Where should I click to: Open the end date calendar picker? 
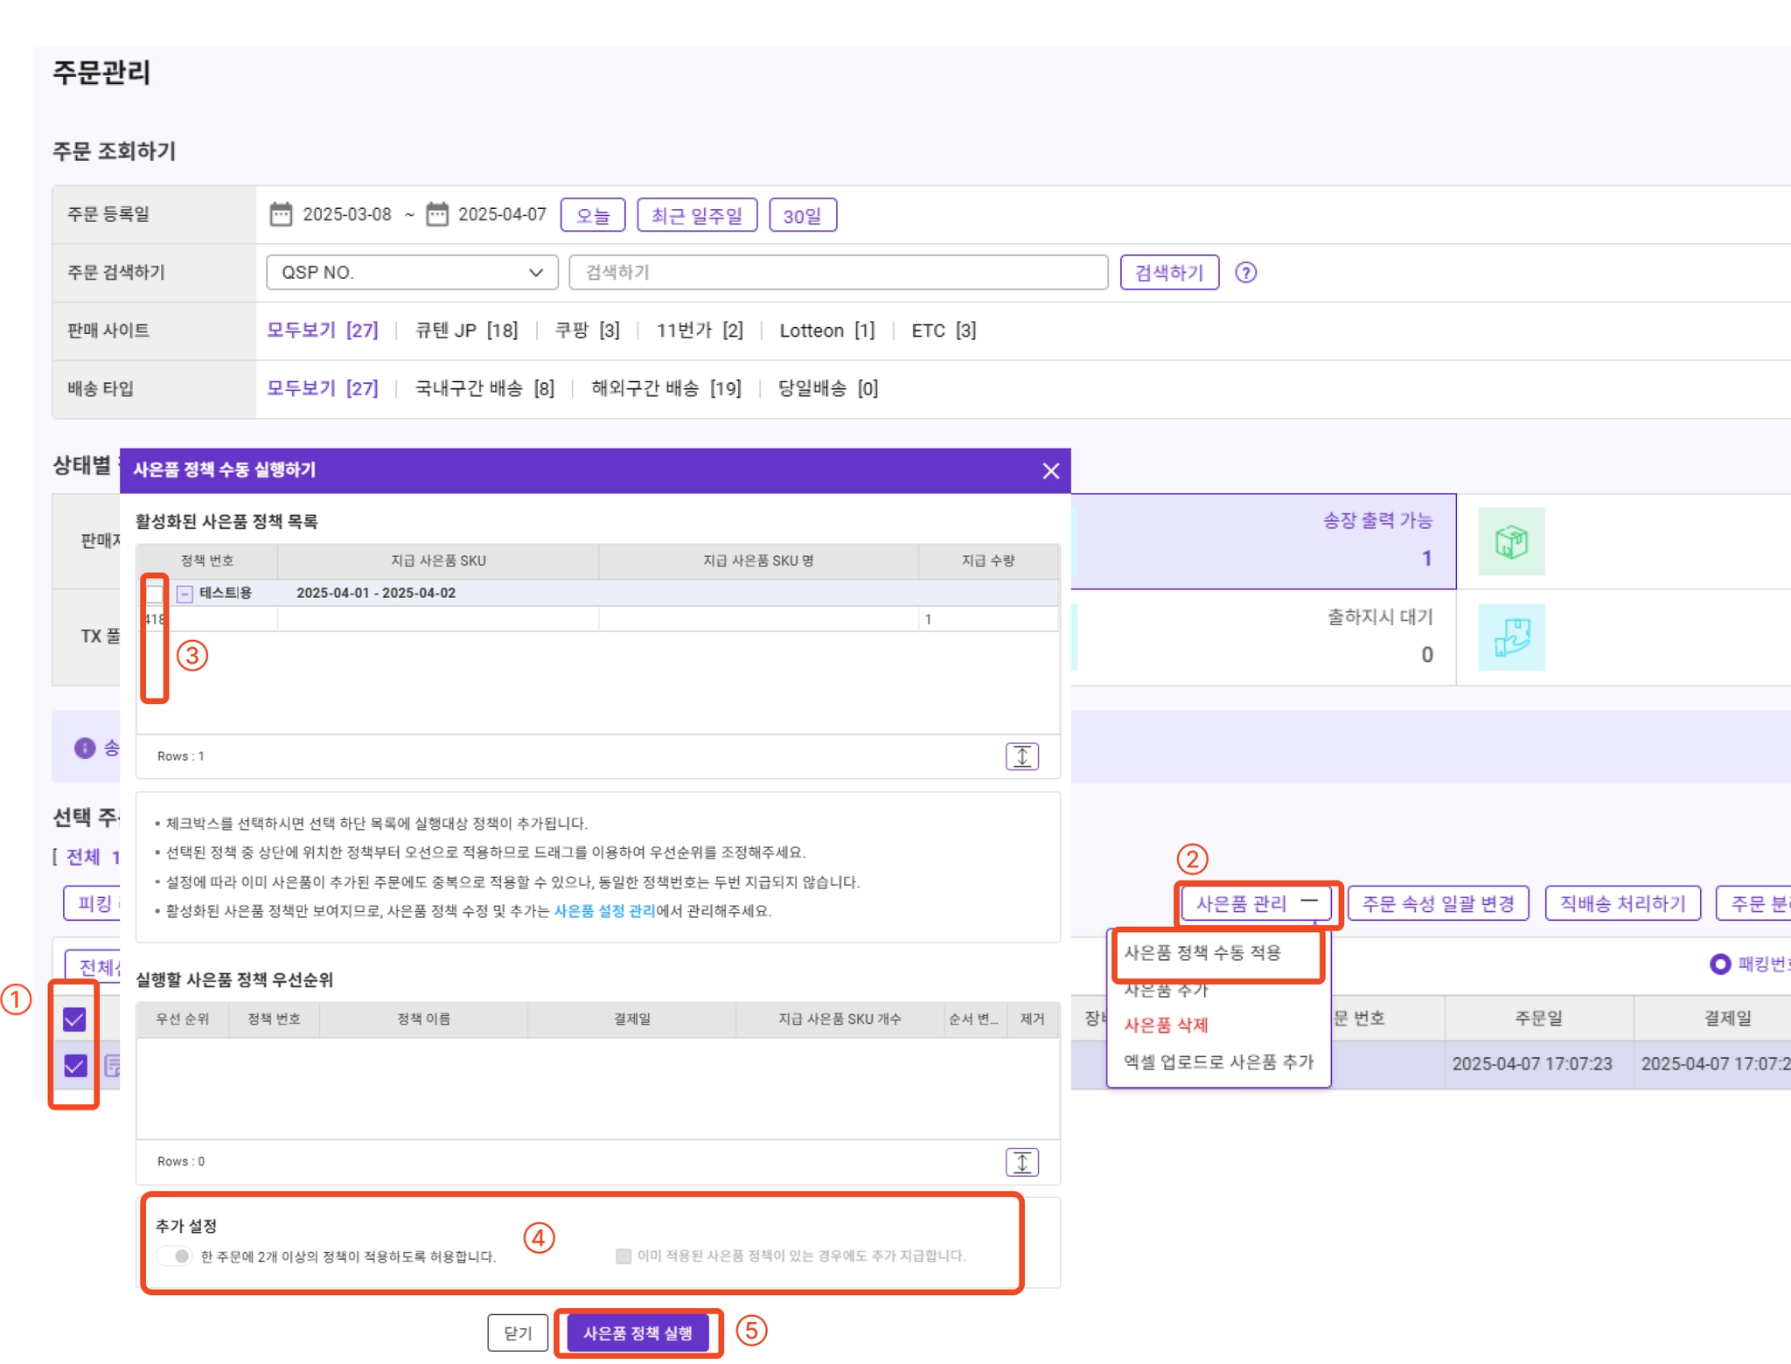[436, 214]
